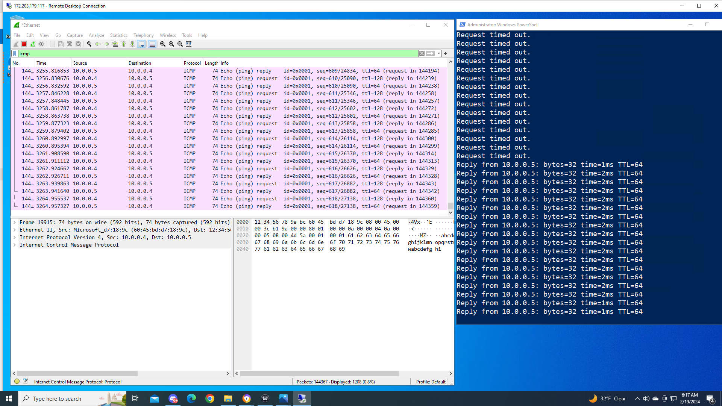The image size is (722, 406).
Task: Toggle packet colorization rules
Action: 152,44
